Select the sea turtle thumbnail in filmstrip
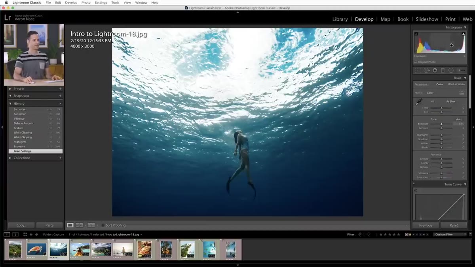This screenshot has width=475, height=267. click(x=36, y=249)
